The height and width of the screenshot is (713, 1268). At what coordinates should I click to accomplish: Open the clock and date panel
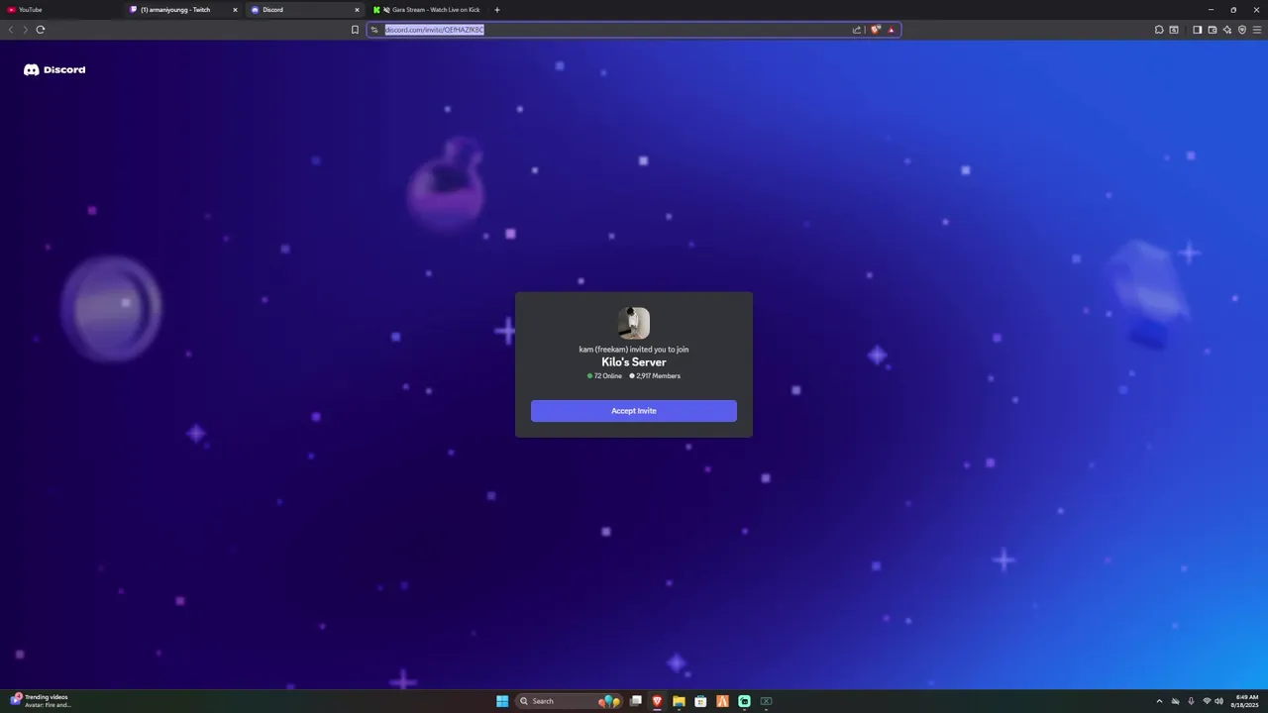coord(1246,701)
